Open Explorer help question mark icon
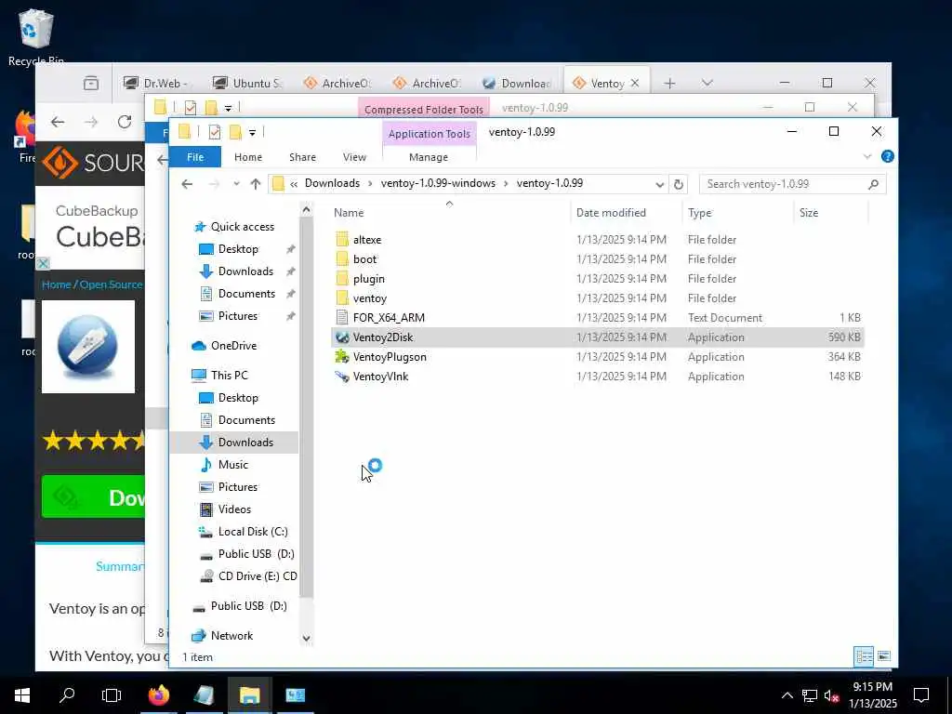This screenshot has width=952, height=714. pos(888,156)
